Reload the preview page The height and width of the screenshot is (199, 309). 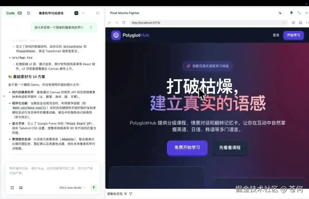pos(124,23)
